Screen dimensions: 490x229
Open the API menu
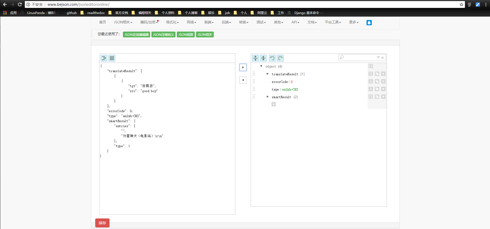[296, 22]
